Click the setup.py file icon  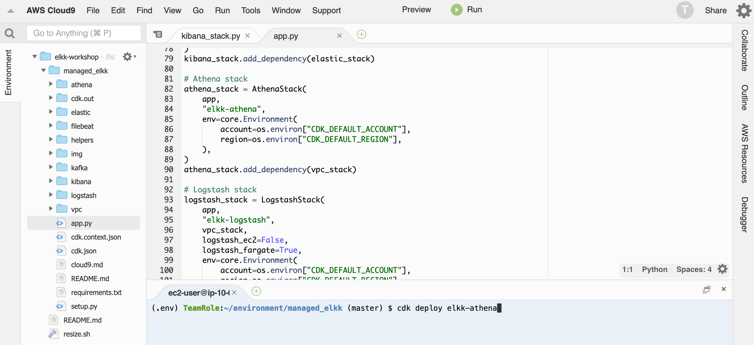pyautogui.click(x=61, y=306)
